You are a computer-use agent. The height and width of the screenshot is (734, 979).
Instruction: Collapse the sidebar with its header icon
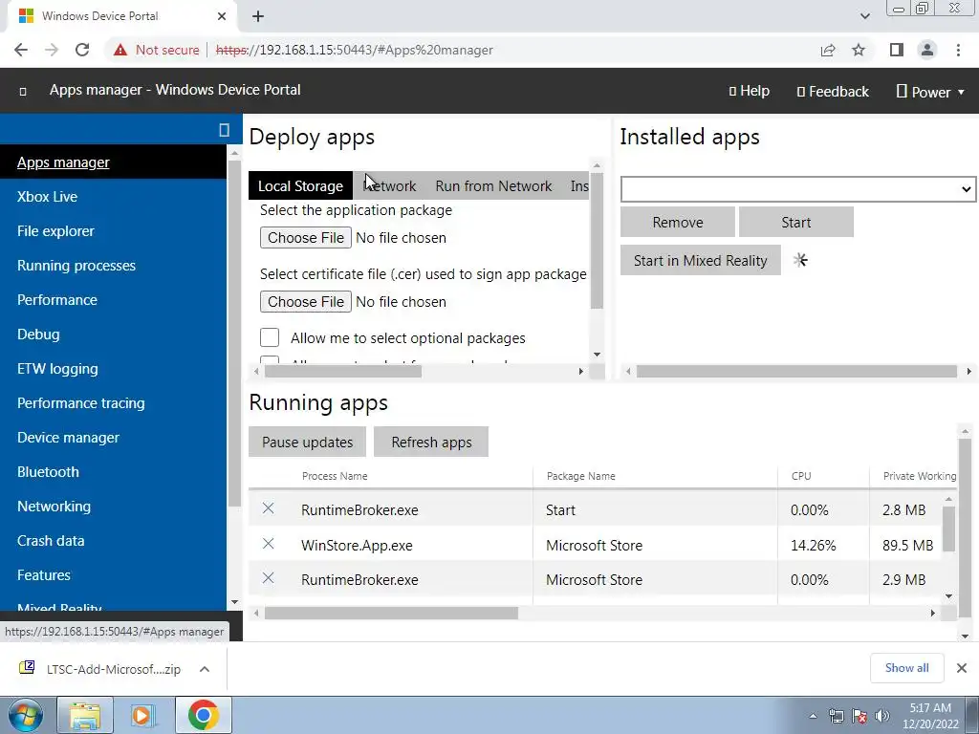[x=224, y=130]
